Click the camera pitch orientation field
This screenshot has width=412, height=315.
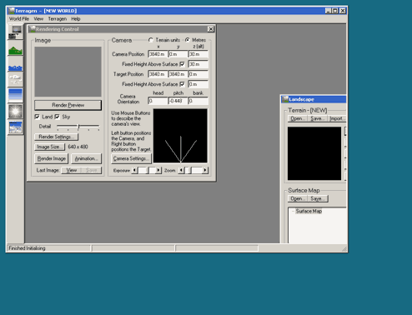click(x=178, y=101)
